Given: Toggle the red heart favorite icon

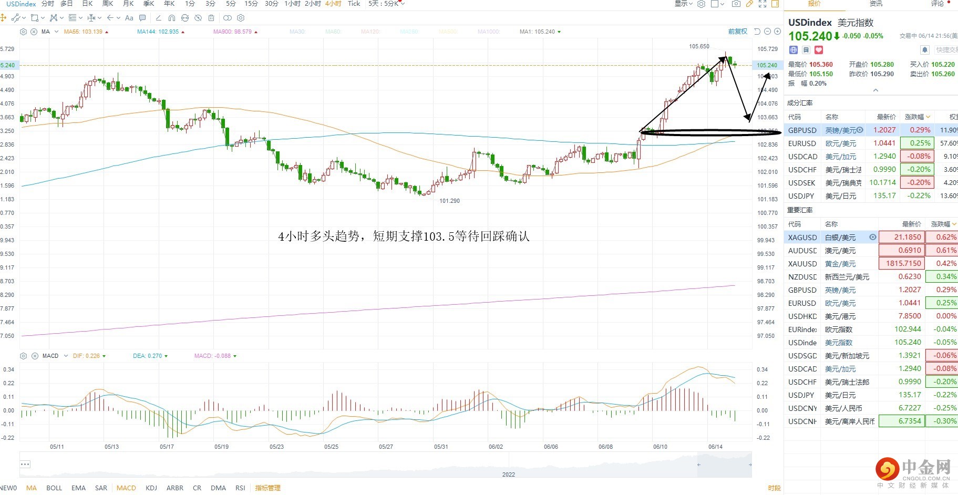Looking at the screenshot, I should click(x=819, y=50).
